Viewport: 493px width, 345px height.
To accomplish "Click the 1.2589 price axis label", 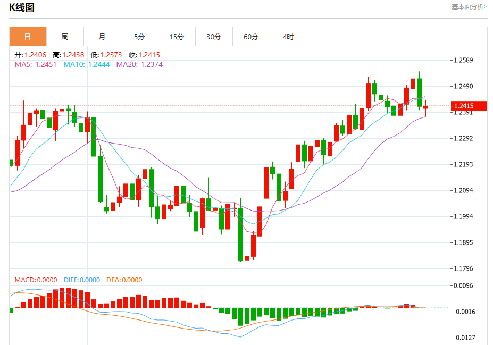I will (x=463, y=60).
